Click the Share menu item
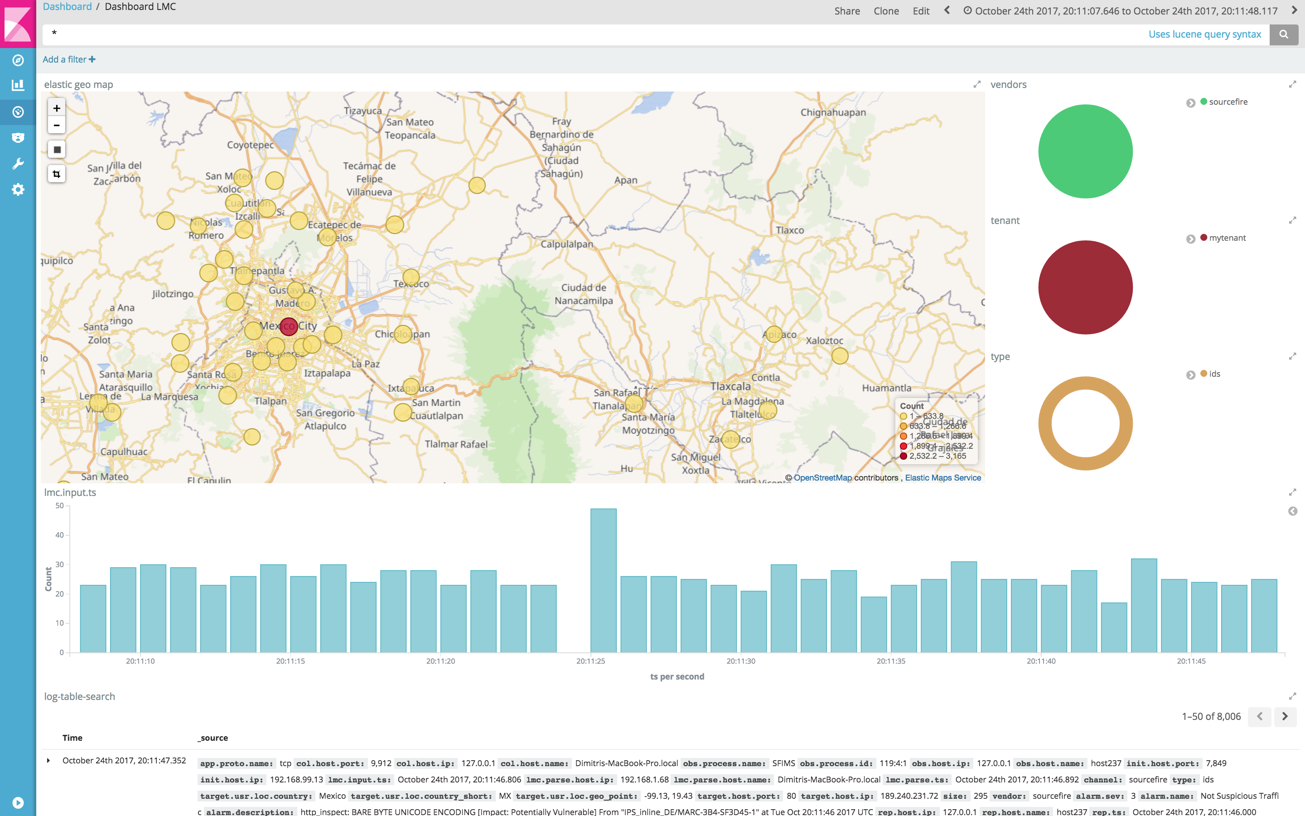This screenshot has width=1305, height=816. [847, 11]
